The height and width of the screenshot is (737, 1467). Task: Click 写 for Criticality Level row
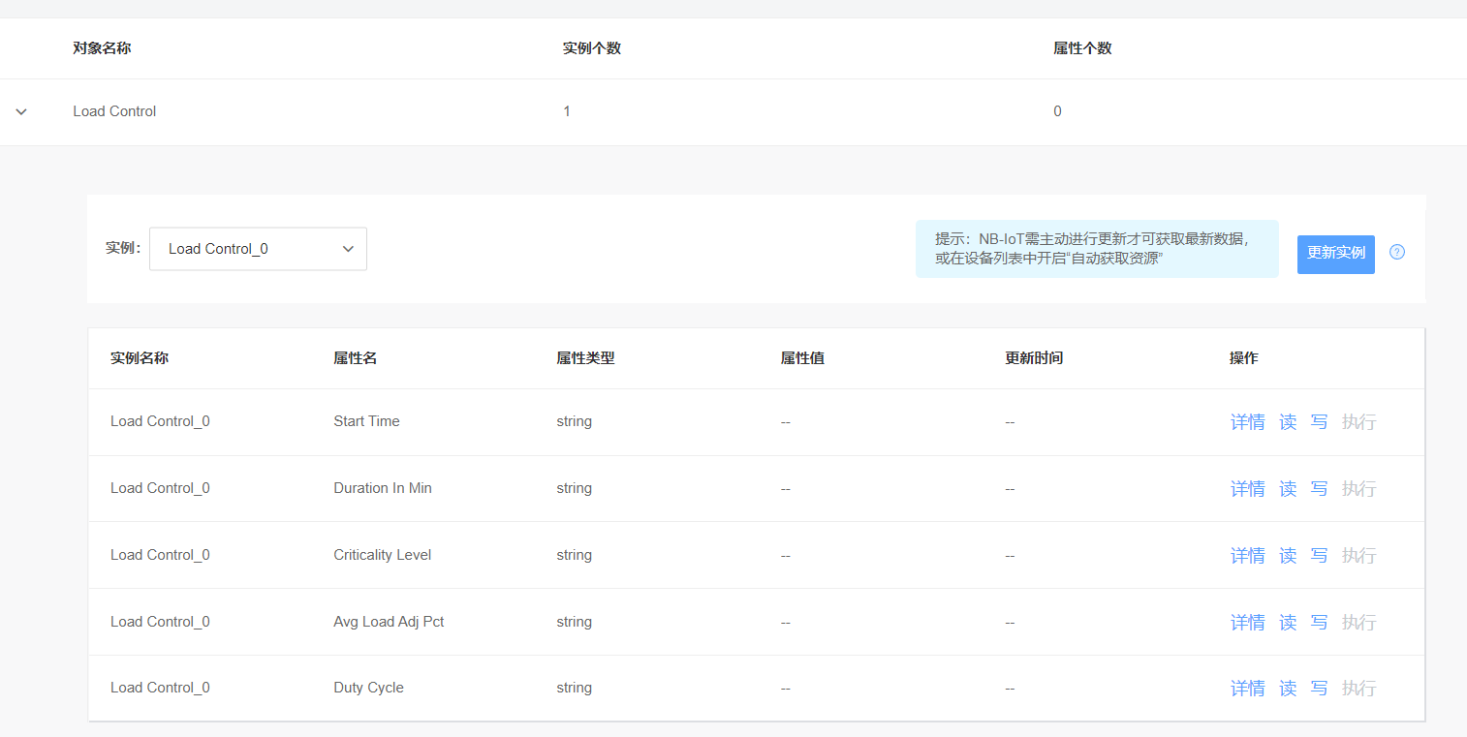1319,556
